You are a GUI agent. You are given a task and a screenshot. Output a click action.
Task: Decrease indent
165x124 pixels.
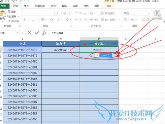(91, 20)
